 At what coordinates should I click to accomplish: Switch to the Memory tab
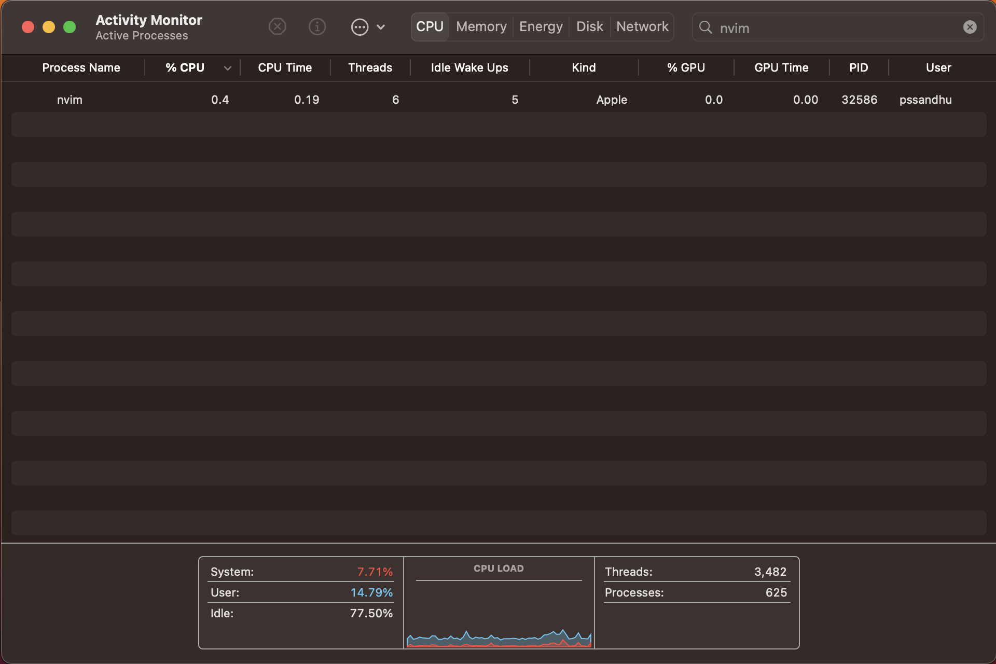(x=481, y=26)
